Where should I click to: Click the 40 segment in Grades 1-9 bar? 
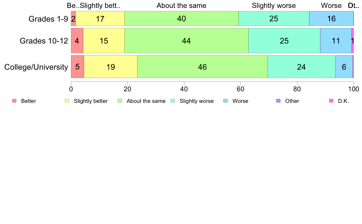pyautogui.click(x=182, y=19)
